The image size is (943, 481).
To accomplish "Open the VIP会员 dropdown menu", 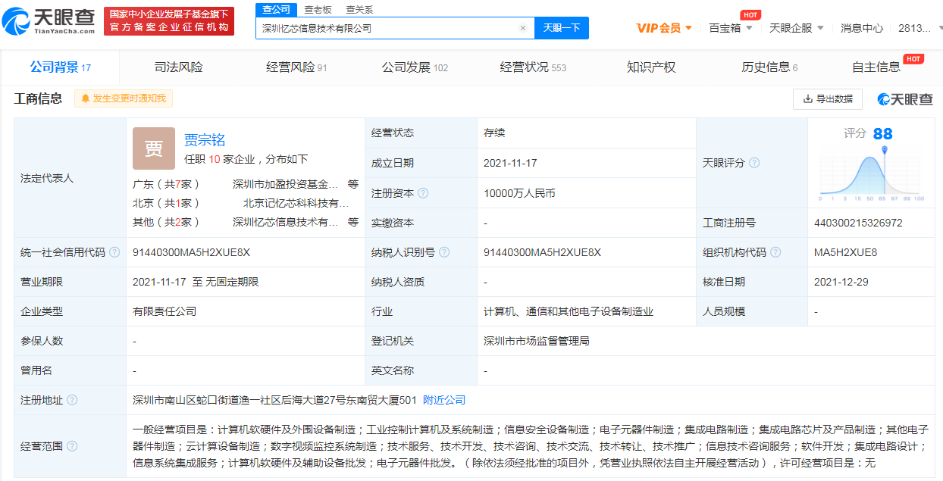I will tap(664, 28).
